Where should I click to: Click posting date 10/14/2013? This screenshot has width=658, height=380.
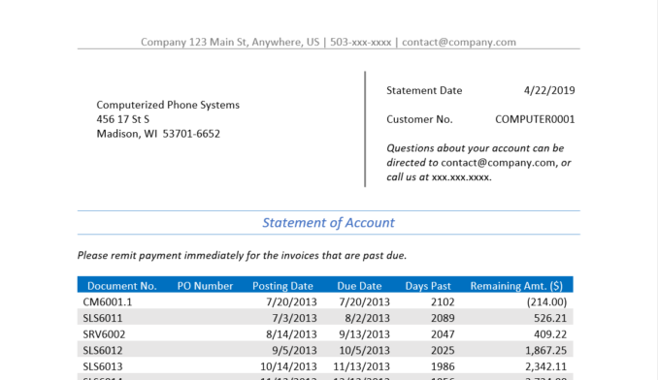[x=288, y=366]
